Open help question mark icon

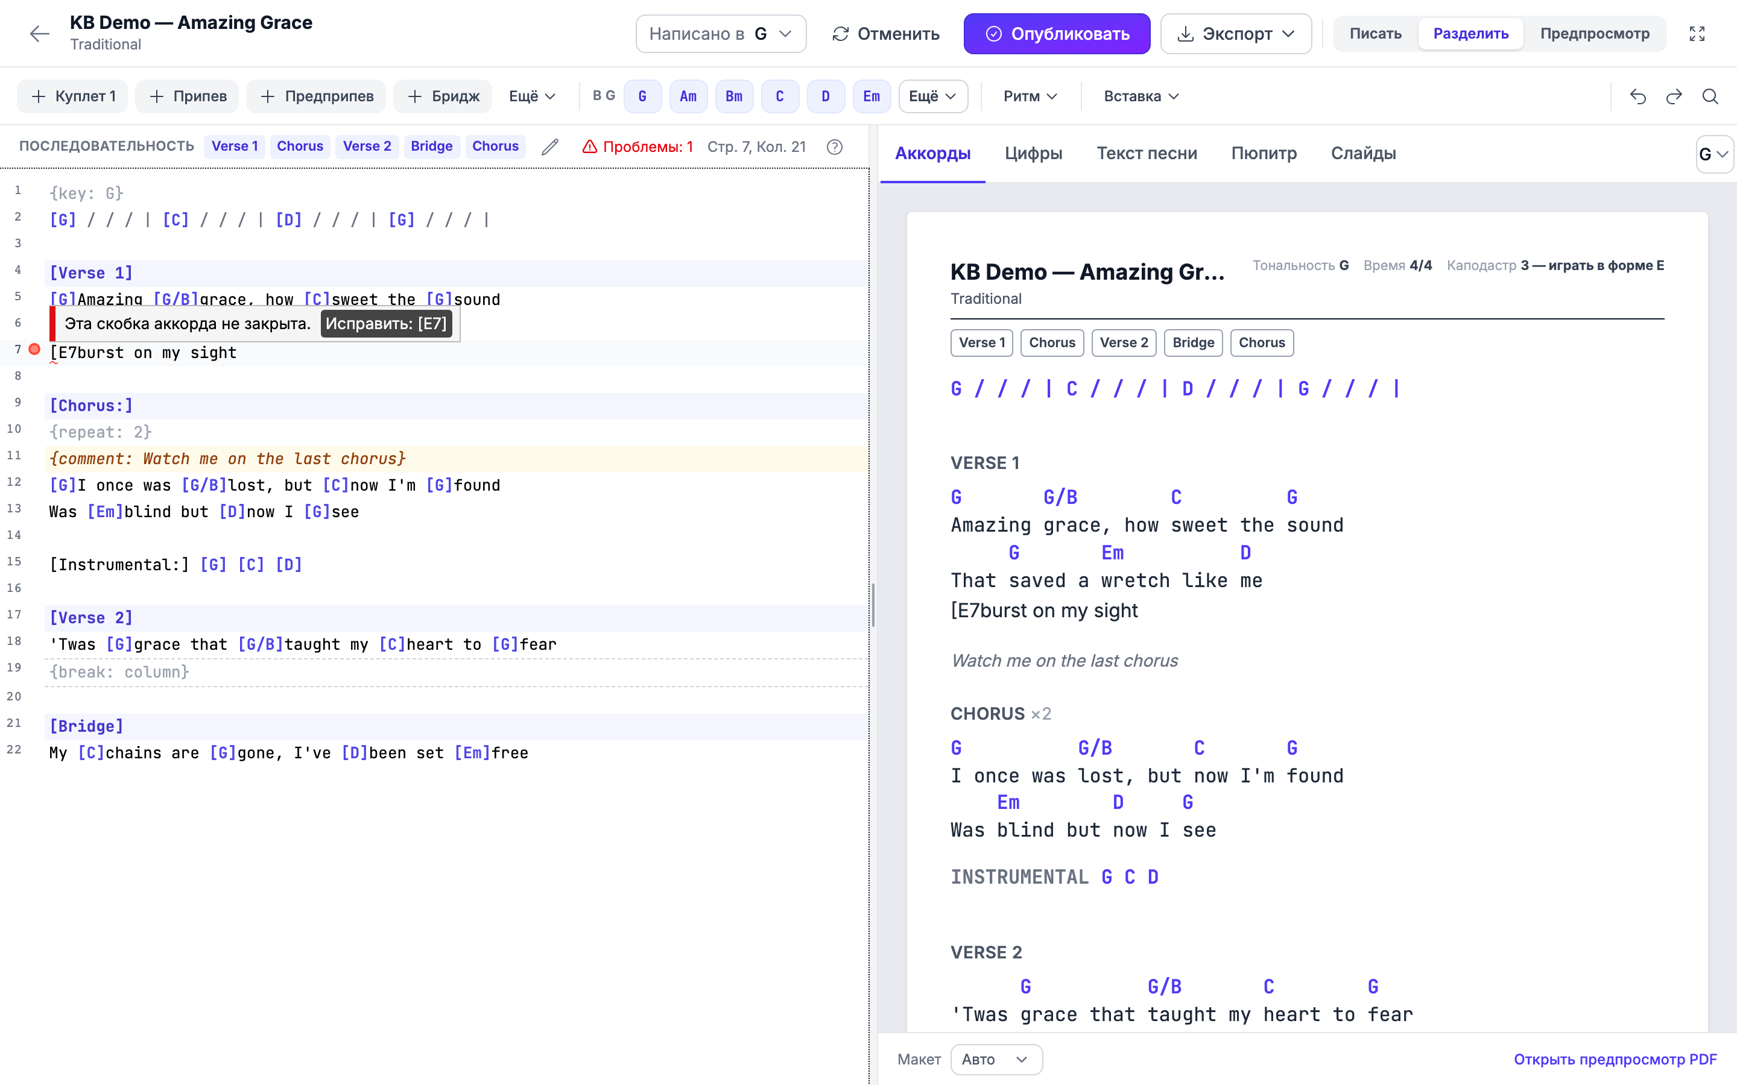834,146
